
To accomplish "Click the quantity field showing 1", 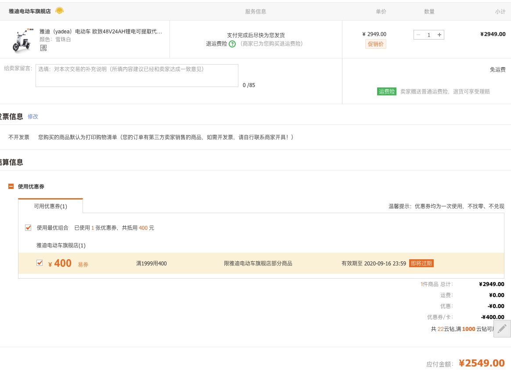I will tap(429, 35).
